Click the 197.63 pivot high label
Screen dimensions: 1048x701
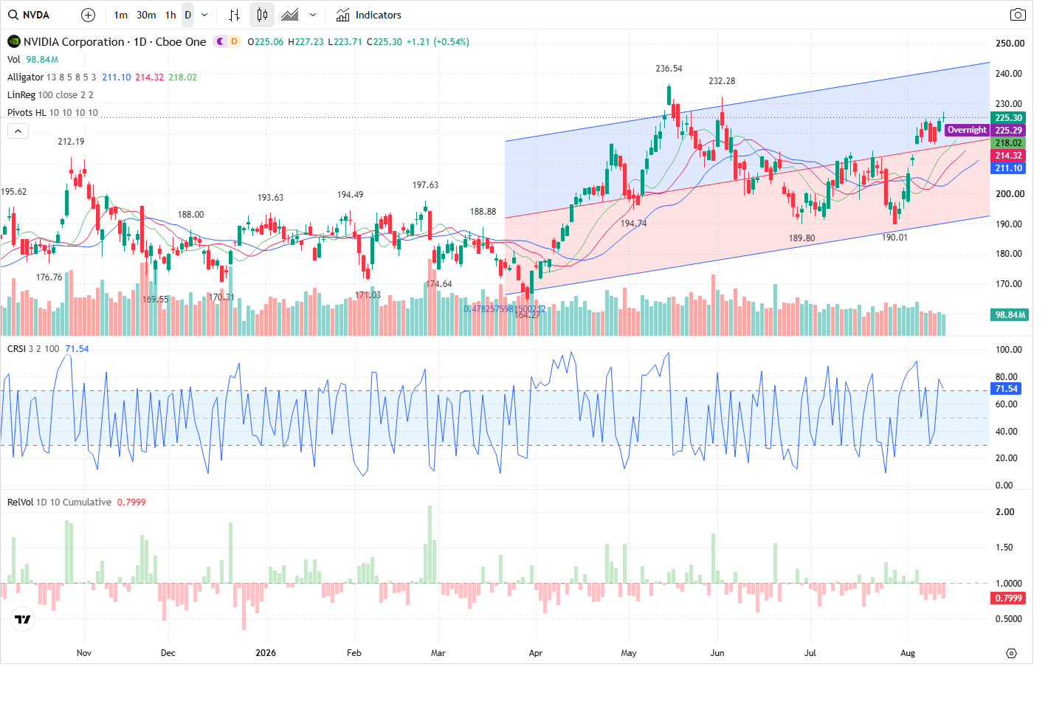coord(425,185)
